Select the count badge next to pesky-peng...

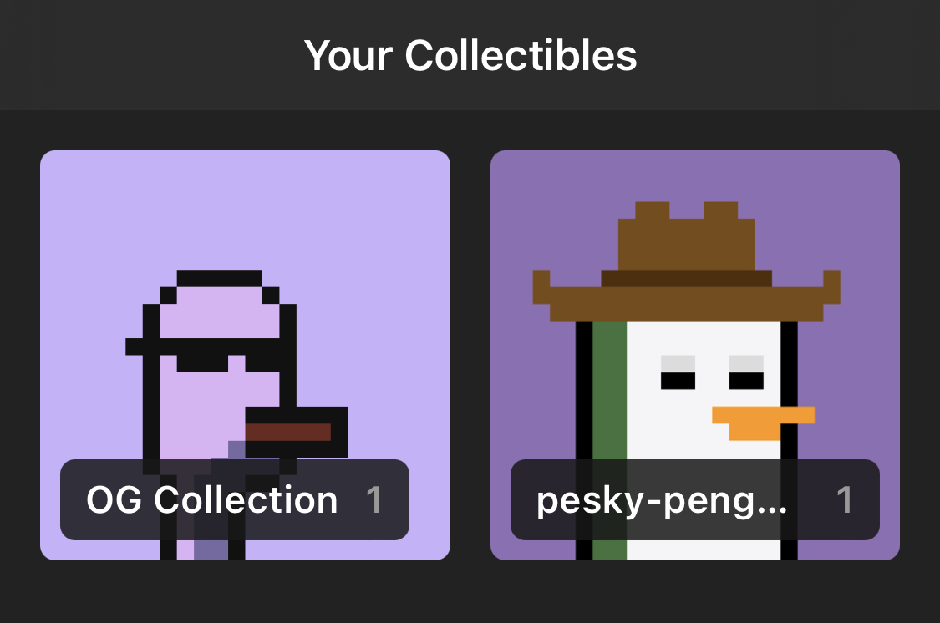[x=845, y=499]
